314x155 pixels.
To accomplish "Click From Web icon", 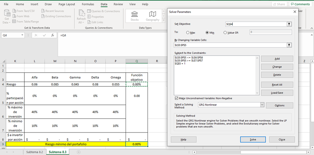I will (14, 16).
